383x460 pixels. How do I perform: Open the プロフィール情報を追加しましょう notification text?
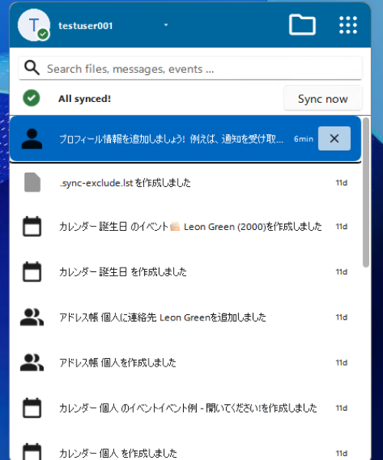[171, 139]
